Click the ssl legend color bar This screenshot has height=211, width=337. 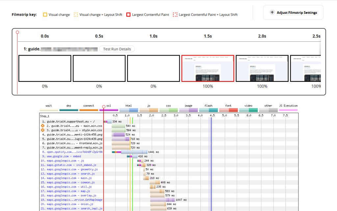tap(109, 110)
